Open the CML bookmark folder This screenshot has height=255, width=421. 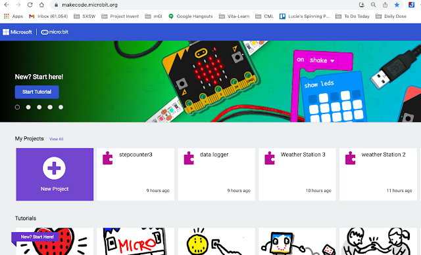[264, 16]
